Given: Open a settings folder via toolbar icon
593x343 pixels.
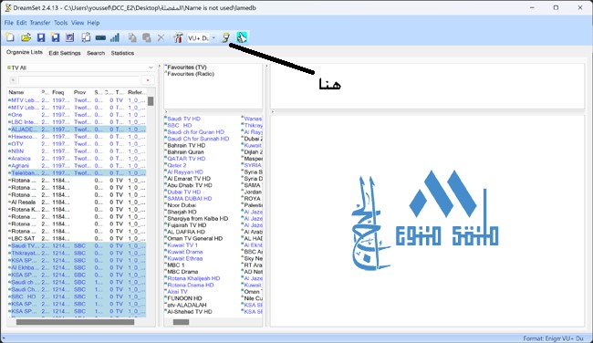Looking at the screenshot, I should (26, 37).
